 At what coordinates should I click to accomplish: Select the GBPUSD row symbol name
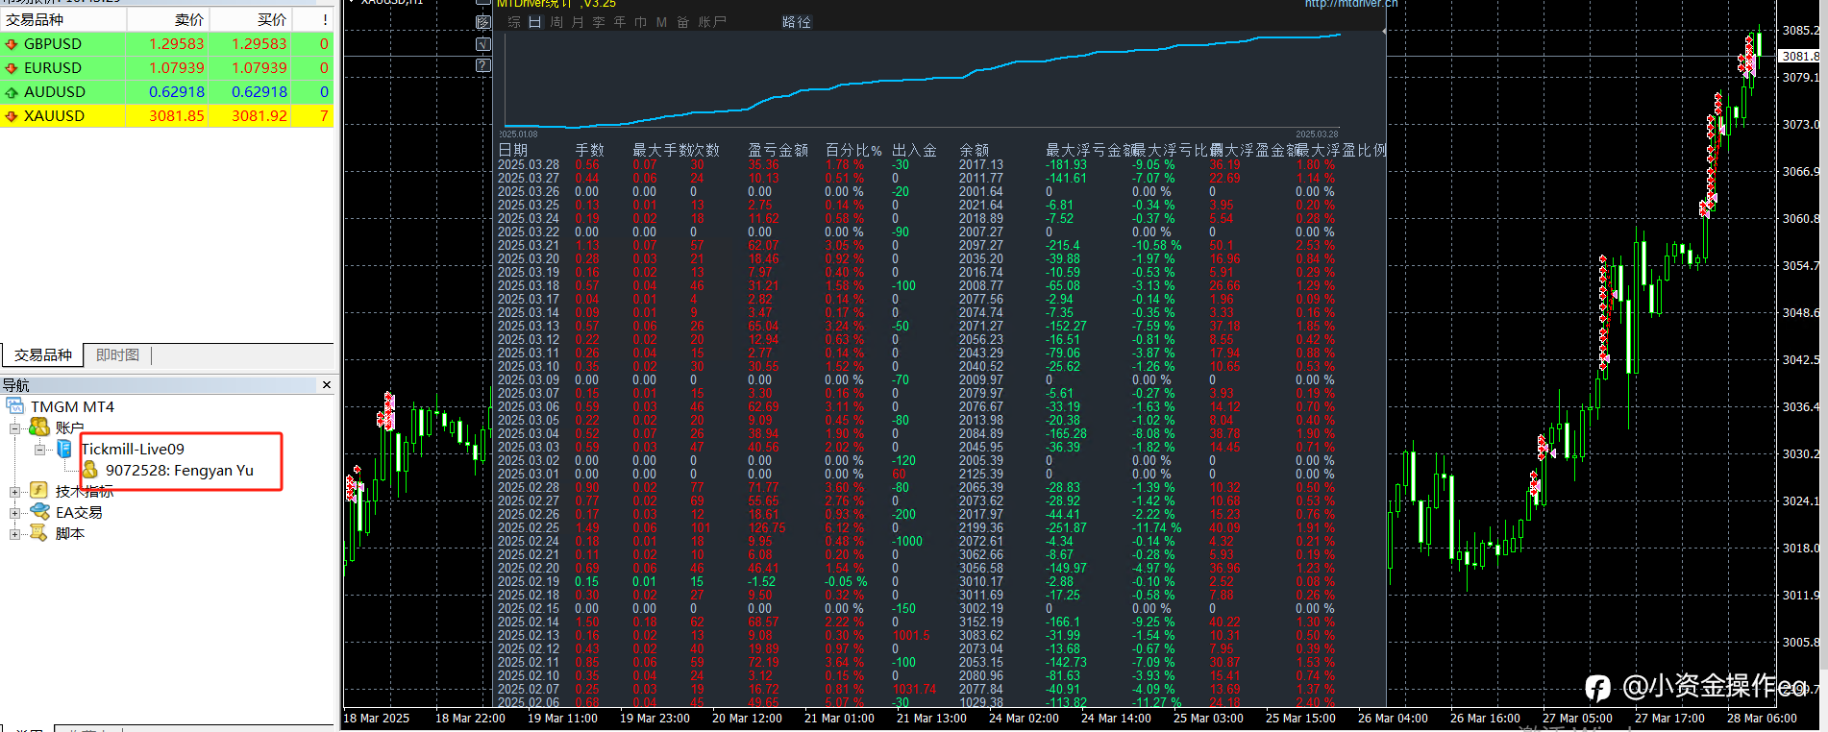pyautogui.click(x=53, y=44)
